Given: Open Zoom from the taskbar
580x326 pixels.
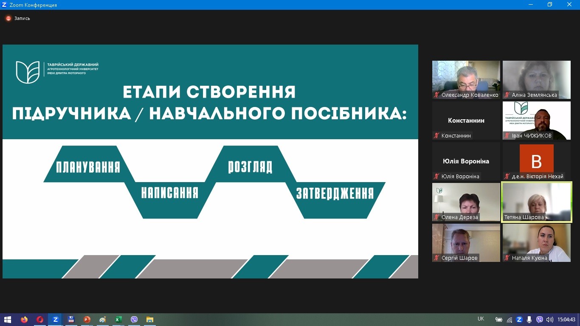Looking at the screenshot, I should (55, 320).
